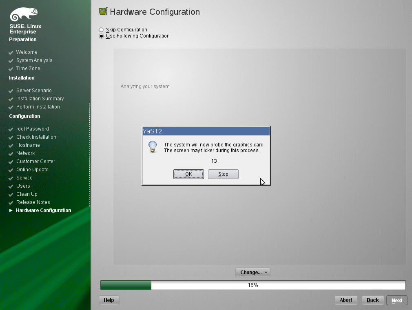
Task: Click the 16% progress bar
Action: [253, 285]
